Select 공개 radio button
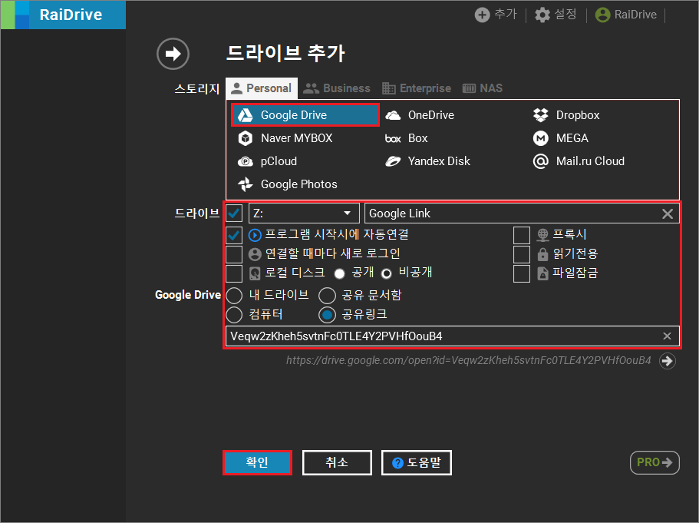Viewport: 699px width, 523px height. 340,273
